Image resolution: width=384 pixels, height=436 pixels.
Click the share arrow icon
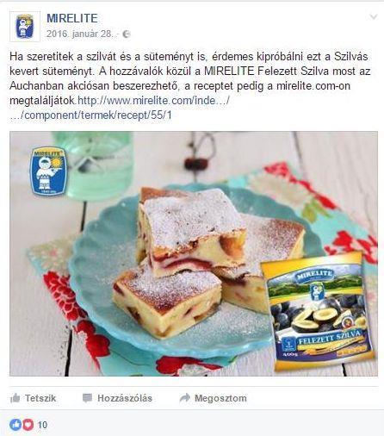185,398
